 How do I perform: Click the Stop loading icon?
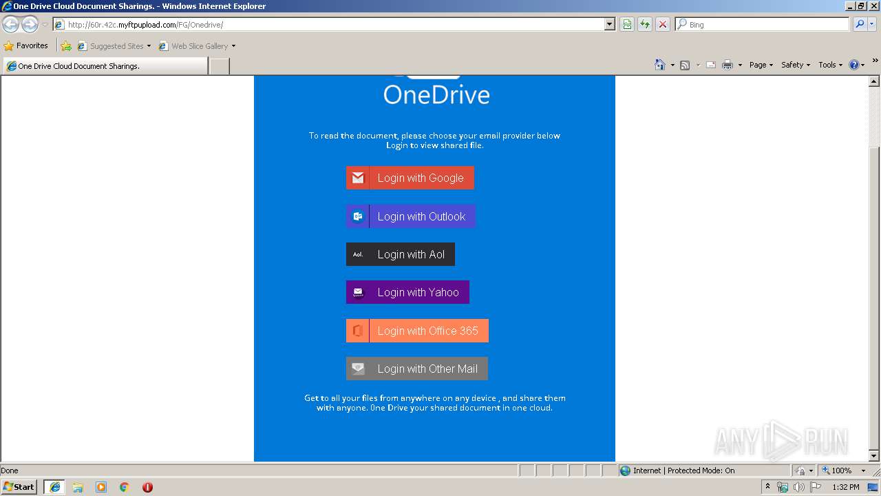[663, 24]
